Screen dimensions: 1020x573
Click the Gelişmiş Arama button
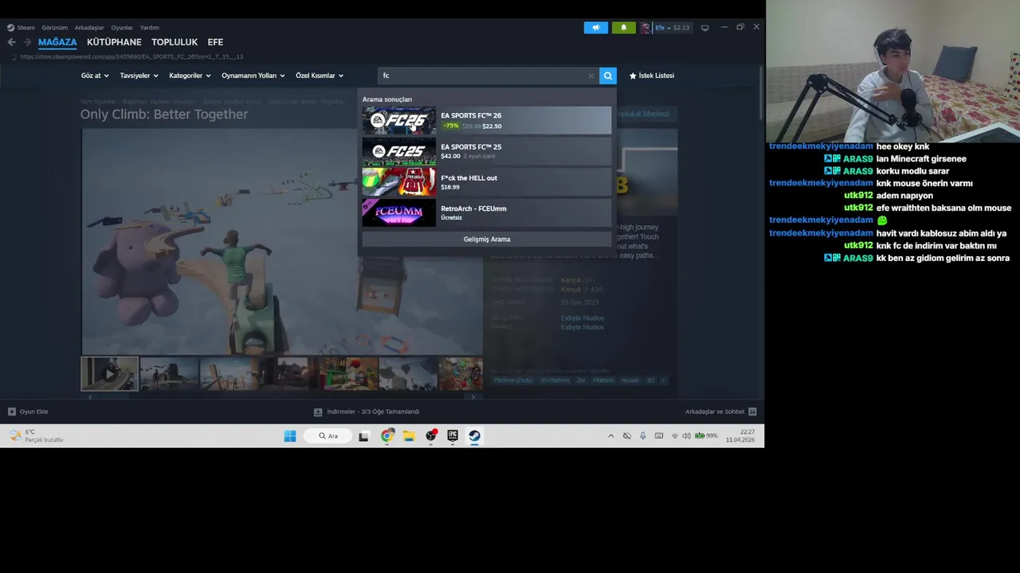click(487, 239)
